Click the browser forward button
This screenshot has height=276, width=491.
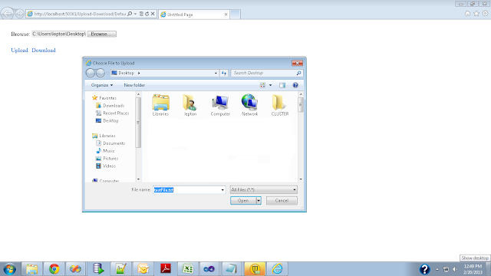(19, 14)
